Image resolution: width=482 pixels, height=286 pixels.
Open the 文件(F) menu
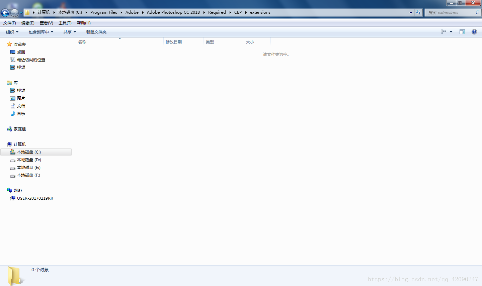click(10, 23)
